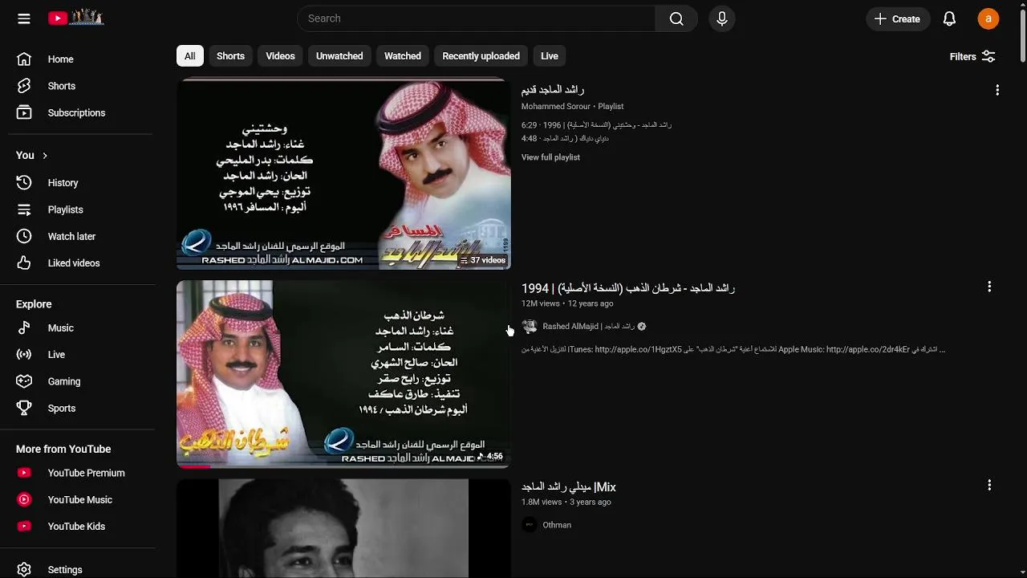
Task: Click View full playlist link
Action: (550, 157)
